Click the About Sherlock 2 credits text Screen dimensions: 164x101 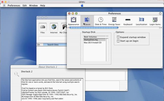pyautogui.click(x=52, y=89)
